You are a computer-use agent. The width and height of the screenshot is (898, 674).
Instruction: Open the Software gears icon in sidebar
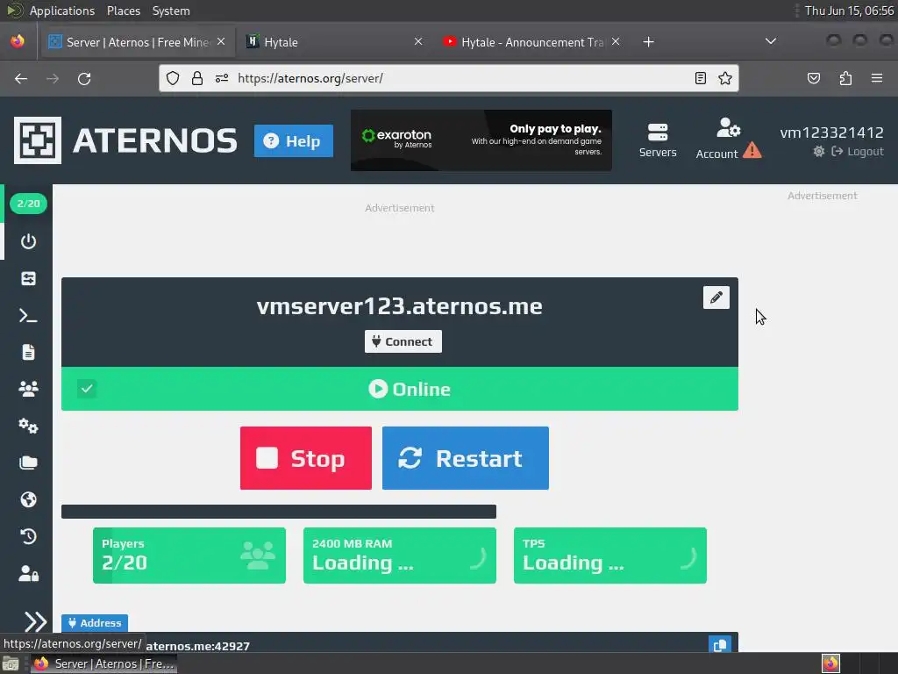coord(28,426)
